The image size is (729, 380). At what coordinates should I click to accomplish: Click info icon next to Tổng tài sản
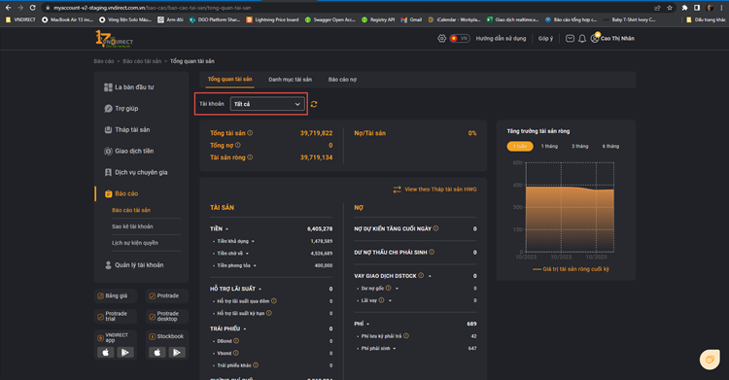tap(250, 133)
